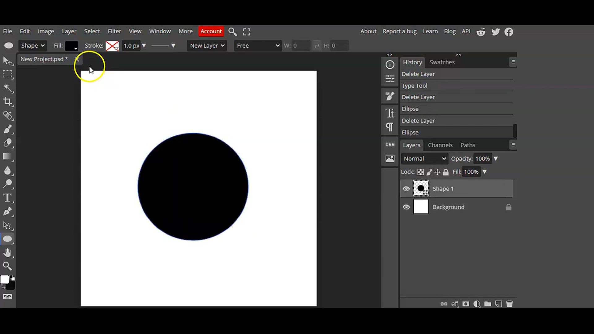Toggle lock transparent pixels
The width and height of the screenshot is (594, 334).
pos(420,172)
